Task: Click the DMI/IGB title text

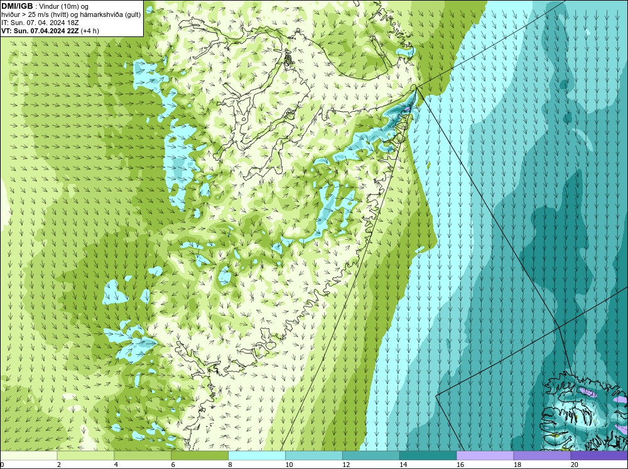Action: pyautogui.click(x=17, y=6)
